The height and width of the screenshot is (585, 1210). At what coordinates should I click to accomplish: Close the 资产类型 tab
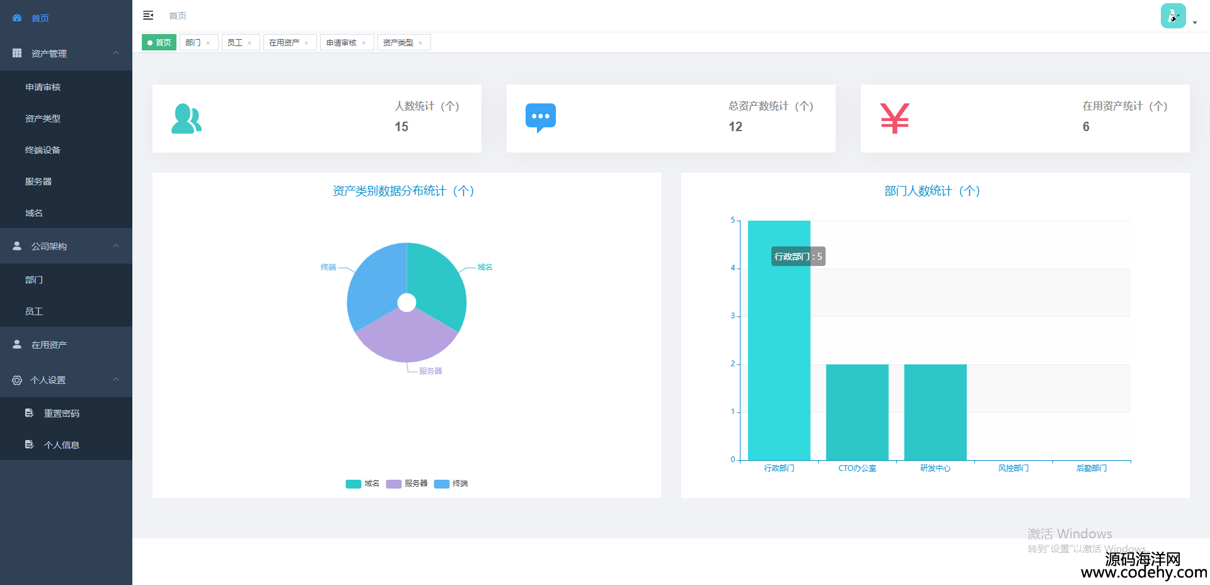[x=420, y=43]
